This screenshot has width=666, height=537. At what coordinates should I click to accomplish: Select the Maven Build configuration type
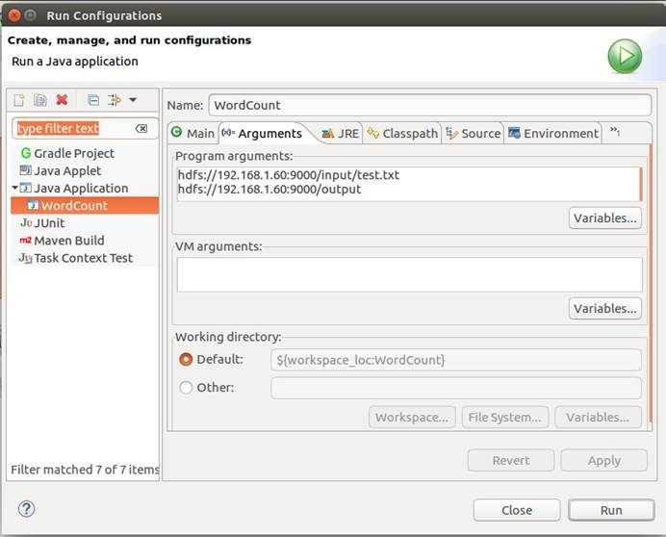pyautogui.click(x=68, y=241)
